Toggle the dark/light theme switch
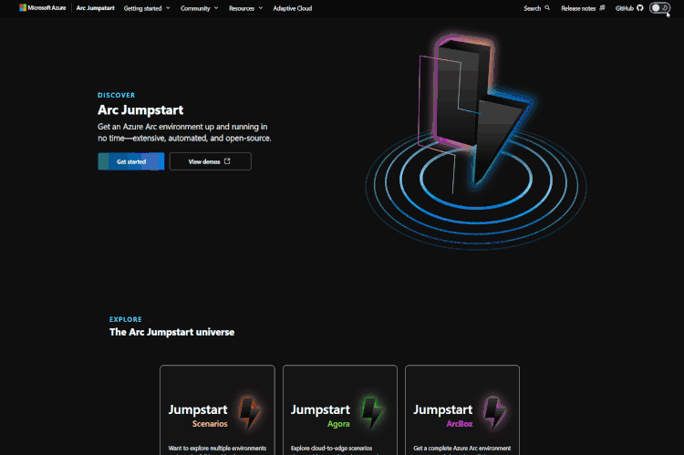 659,8
